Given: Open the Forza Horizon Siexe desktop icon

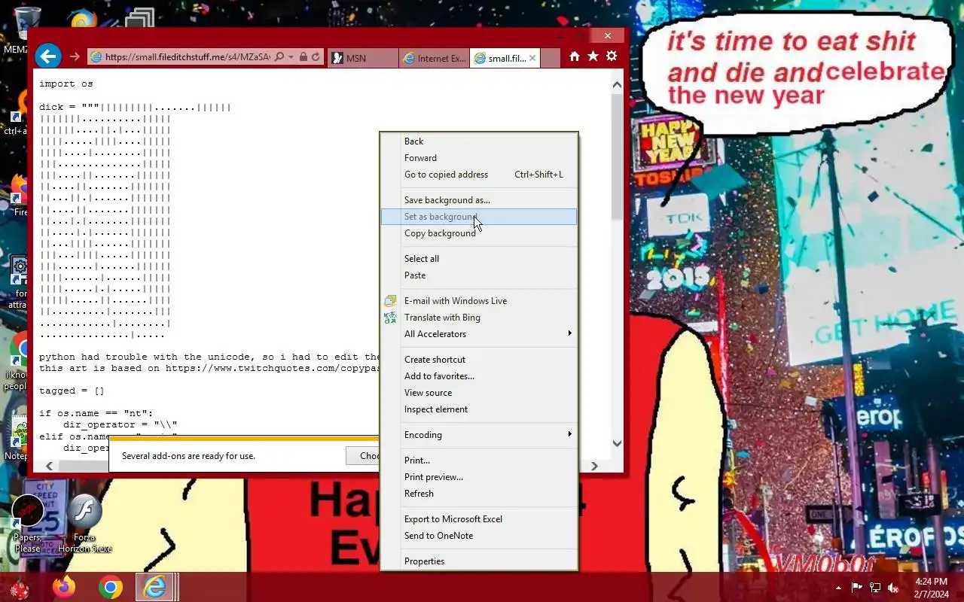Looking at the screenshot, I should (84, 524).
